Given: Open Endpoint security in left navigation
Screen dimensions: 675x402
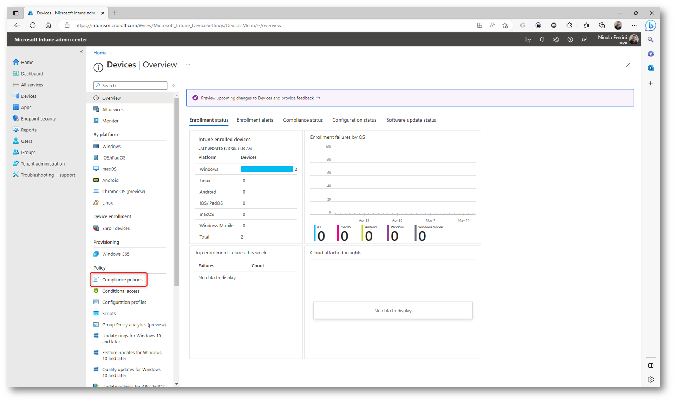Looking at the screenshot, I should tap(38, 119).
